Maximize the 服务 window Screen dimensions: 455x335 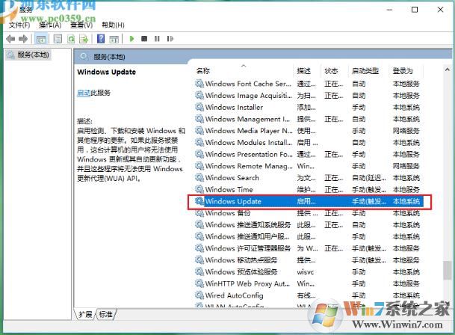[415, 10]
